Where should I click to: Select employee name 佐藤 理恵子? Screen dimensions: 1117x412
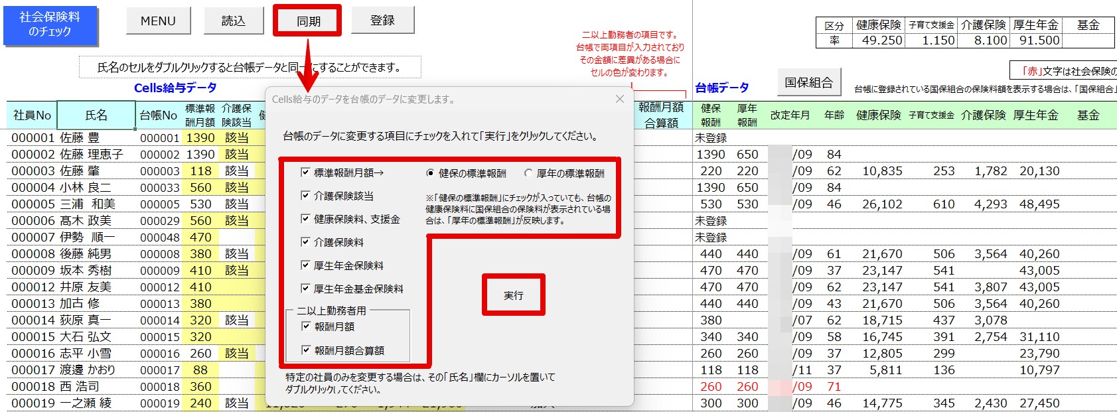click(x=92, y=155)
